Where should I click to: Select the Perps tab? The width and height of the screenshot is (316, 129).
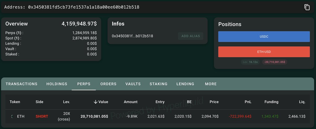pyautogui.click(x=84, y=84)
